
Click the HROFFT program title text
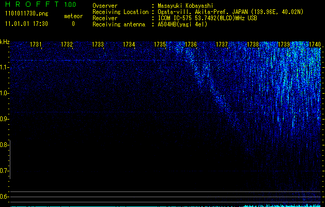click(32, 4)
